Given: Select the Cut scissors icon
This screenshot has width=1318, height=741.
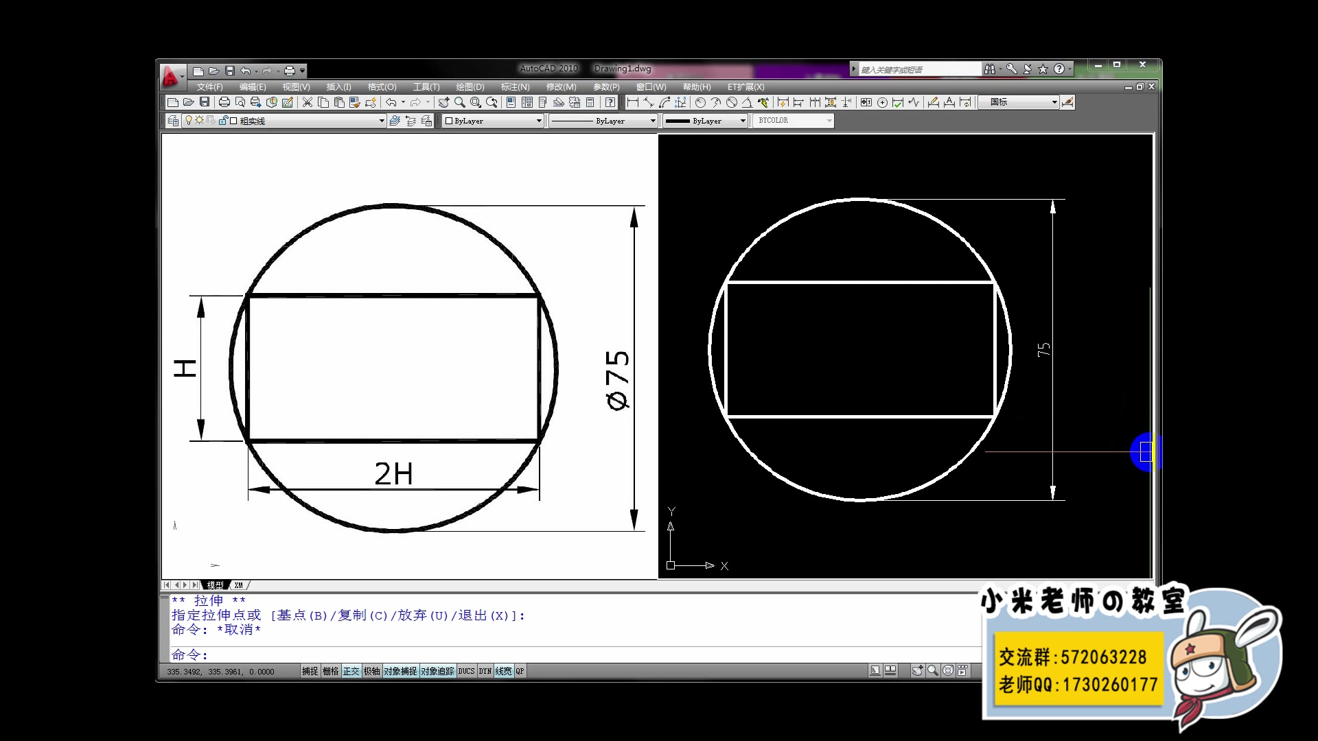Looking at the screenshot, I should [x=307, y=102].
